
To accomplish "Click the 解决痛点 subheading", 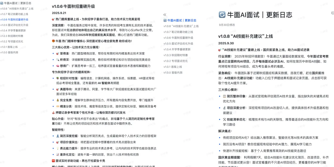I will pyautogui.click(x=225, y=131).
